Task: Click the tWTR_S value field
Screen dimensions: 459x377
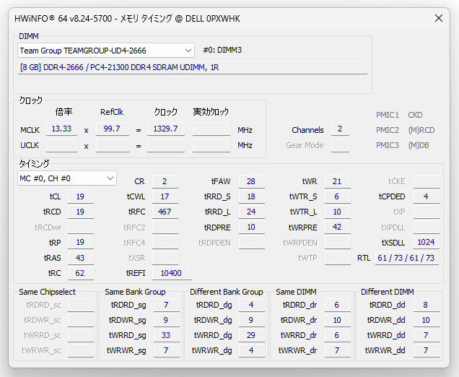Action: [x=338, y=196]
